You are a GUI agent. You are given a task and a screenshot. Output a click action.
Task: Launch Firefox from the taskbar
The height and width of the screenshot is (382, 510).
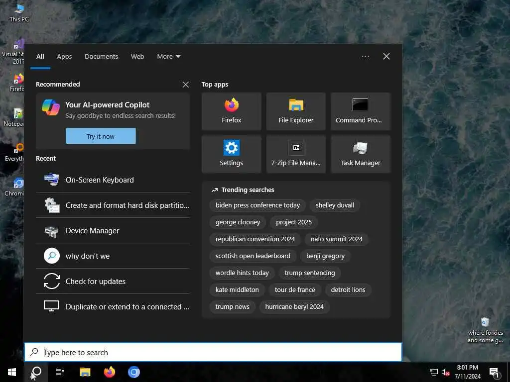click(109, 372)
